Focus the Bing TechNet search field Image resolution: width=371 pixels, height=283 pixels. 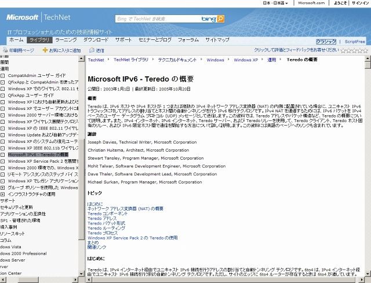[158, 19]
